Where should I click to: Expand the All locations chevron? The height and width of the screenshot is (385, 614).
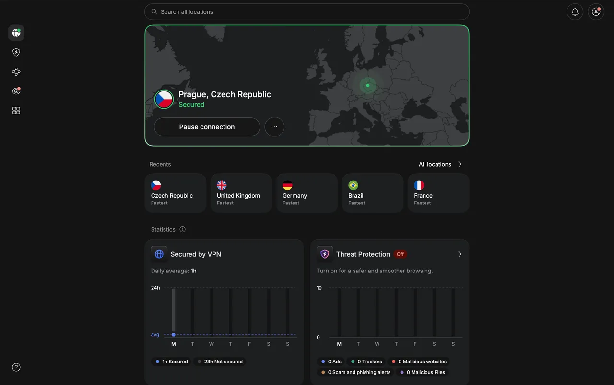click(460, 164)
